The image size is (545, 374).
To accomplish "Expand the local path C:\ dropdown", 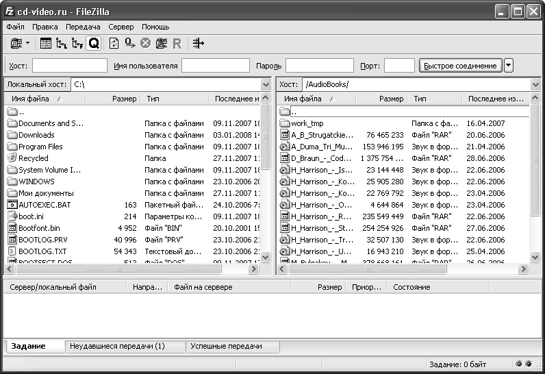I will coord(266,84).
